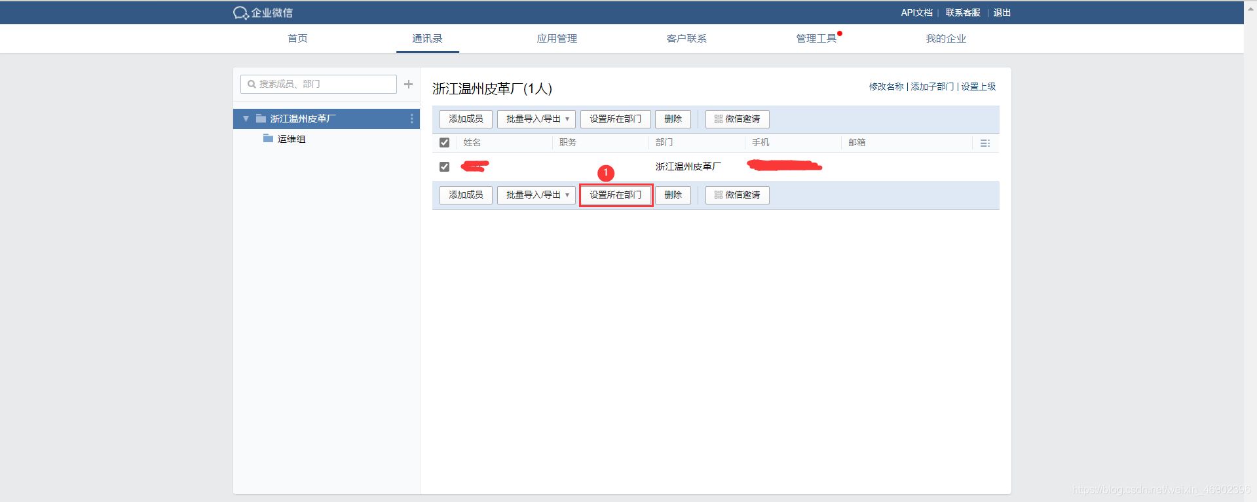
Task: Click the folder icon of 浙江温州皮革厂
Action: pyautogui.click(x=261, y=119)
